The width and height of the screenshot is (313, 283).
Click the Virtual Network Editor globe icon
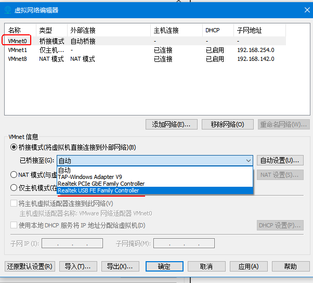coord(8,10)
